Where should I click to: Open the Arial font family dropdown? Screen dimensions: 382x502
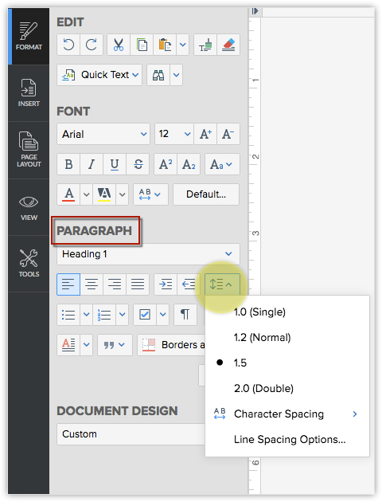point(103,134)
